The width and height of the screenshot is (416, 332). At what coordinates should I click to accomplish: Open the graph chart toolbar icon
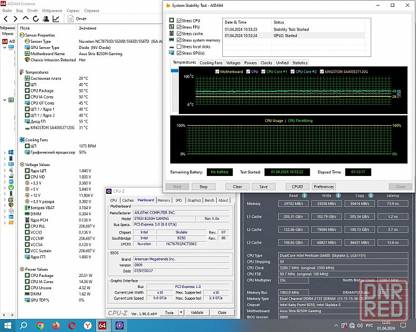[56, 19]
